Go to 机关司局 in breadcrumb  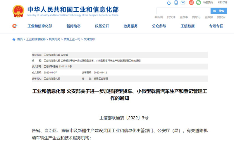[x=54, y=39]
